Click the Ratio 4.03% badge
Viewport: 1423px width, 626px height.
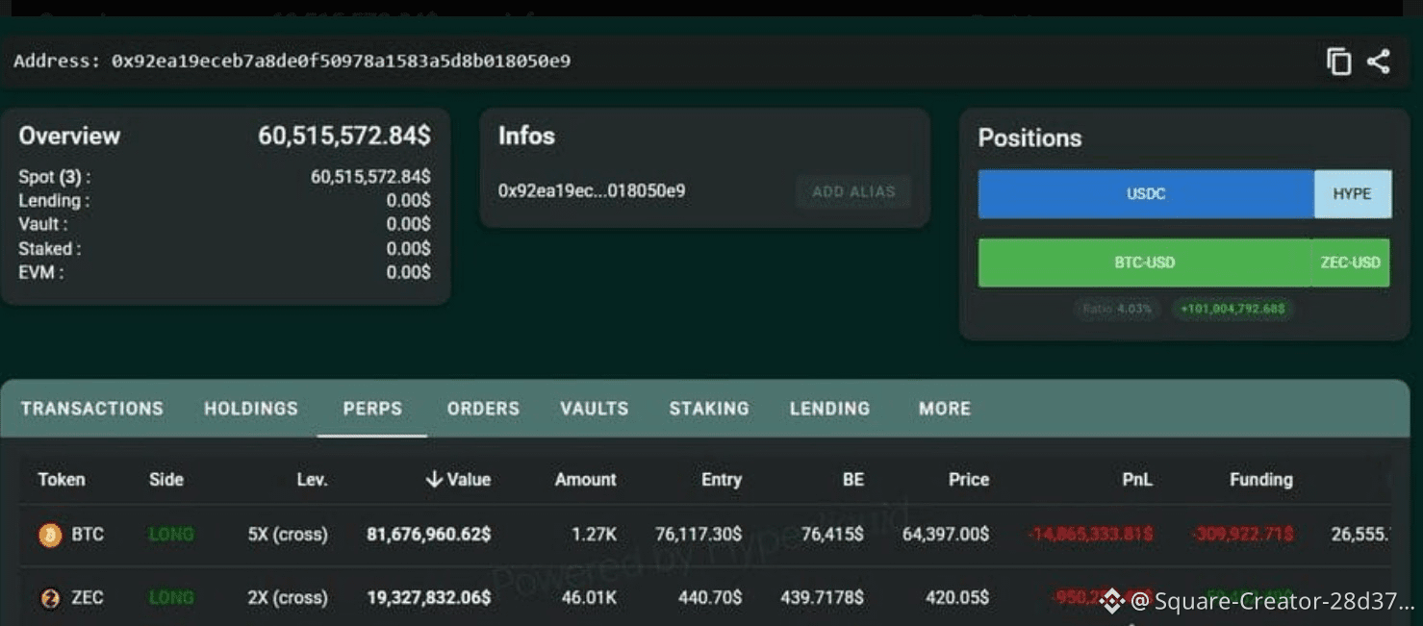tap(1116, 309)
